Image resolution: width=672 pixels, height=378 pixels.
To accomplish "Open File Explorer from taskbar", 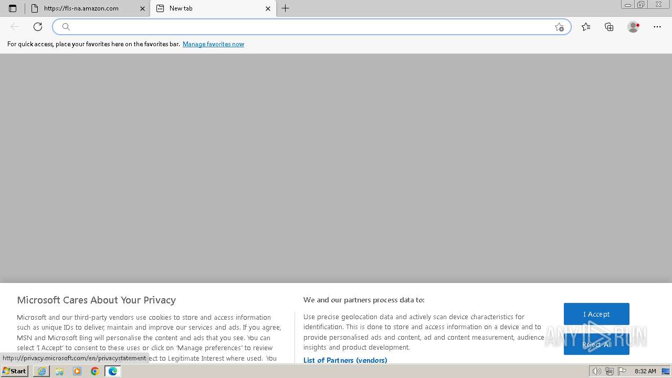I will point(59,371).
